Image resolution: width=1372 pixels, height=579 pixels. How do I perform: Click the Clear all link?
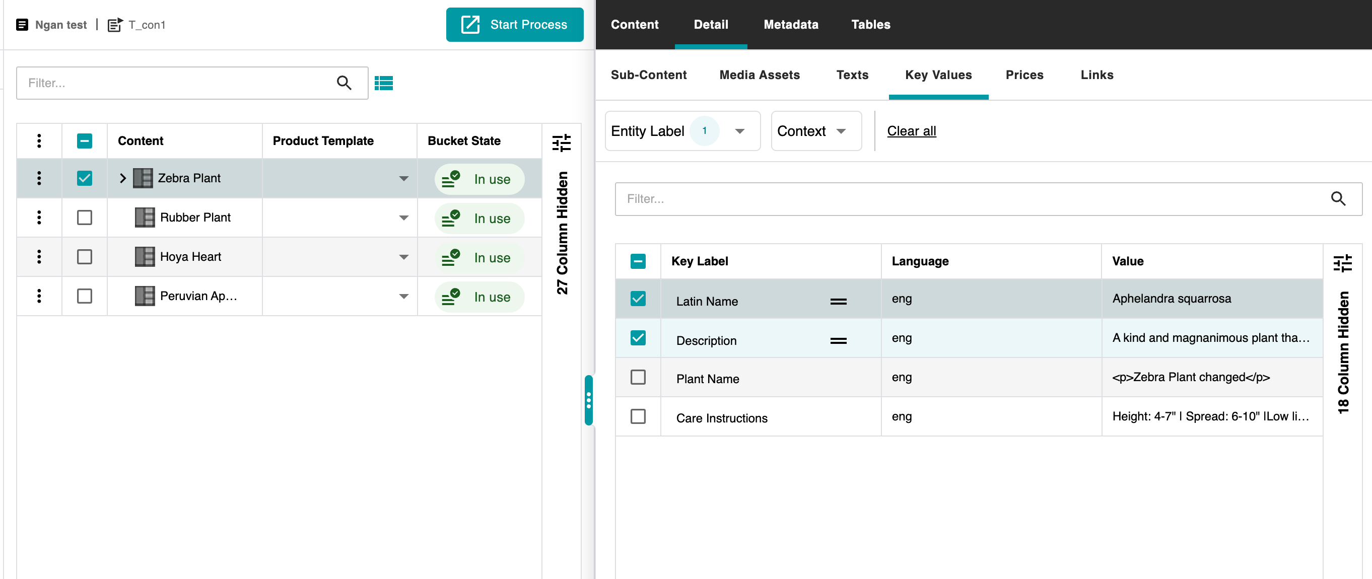pos(911,131)
